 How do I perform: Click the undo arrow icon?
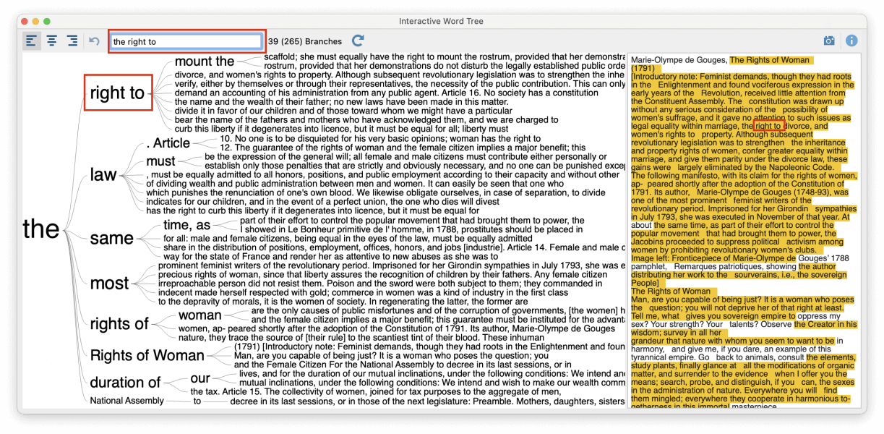click(94, 41)
